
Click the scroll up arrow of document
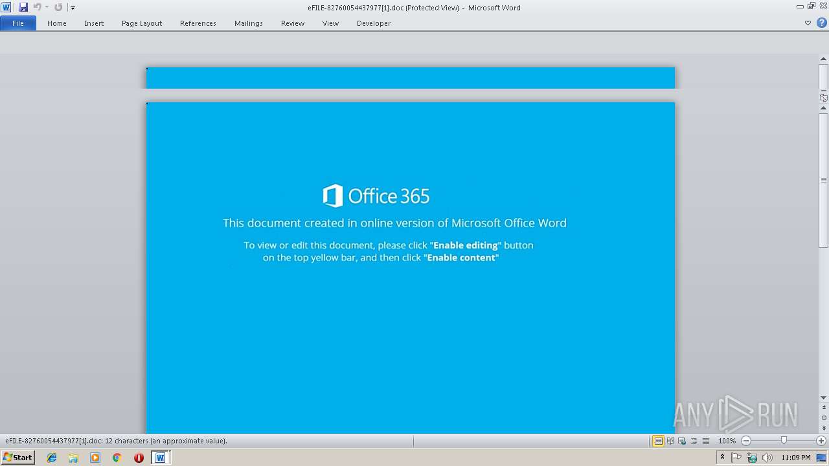[824, 108]
